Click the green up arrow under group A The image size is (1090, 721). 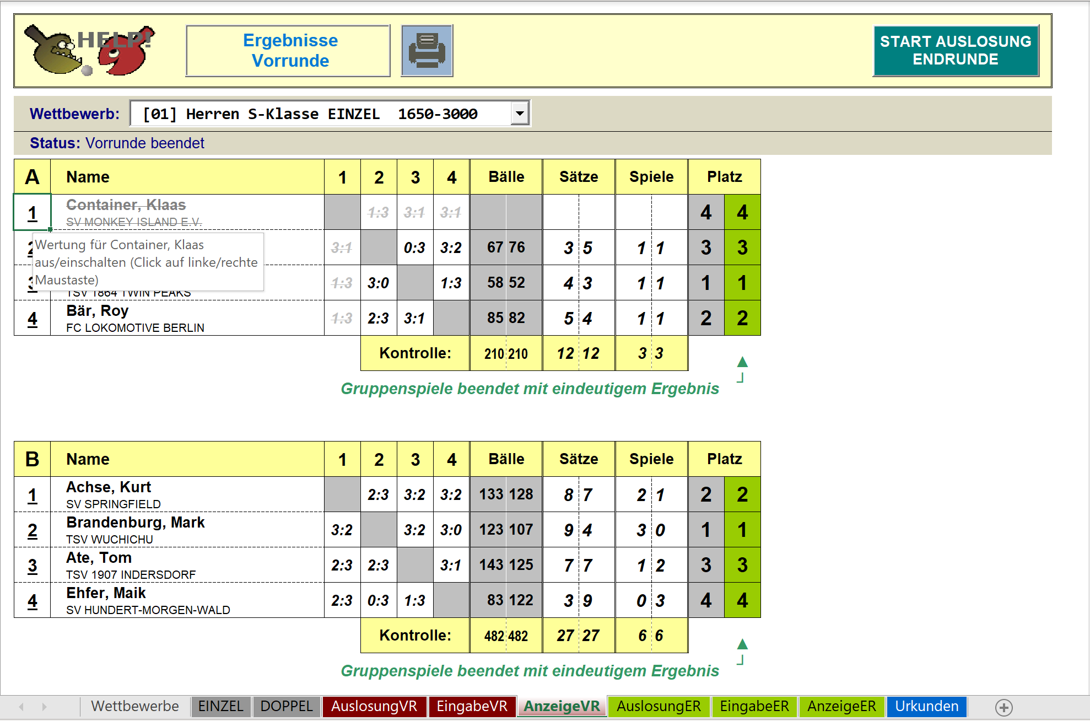(x=742, y=362)
